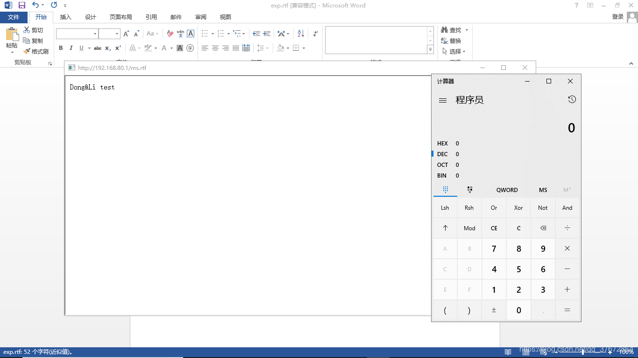Image resolution: width=638 pixels, height=358 pixels.
Task: Toggle show/hide paragraph marks
Action: pyautogui.click(x=315, y=34)
